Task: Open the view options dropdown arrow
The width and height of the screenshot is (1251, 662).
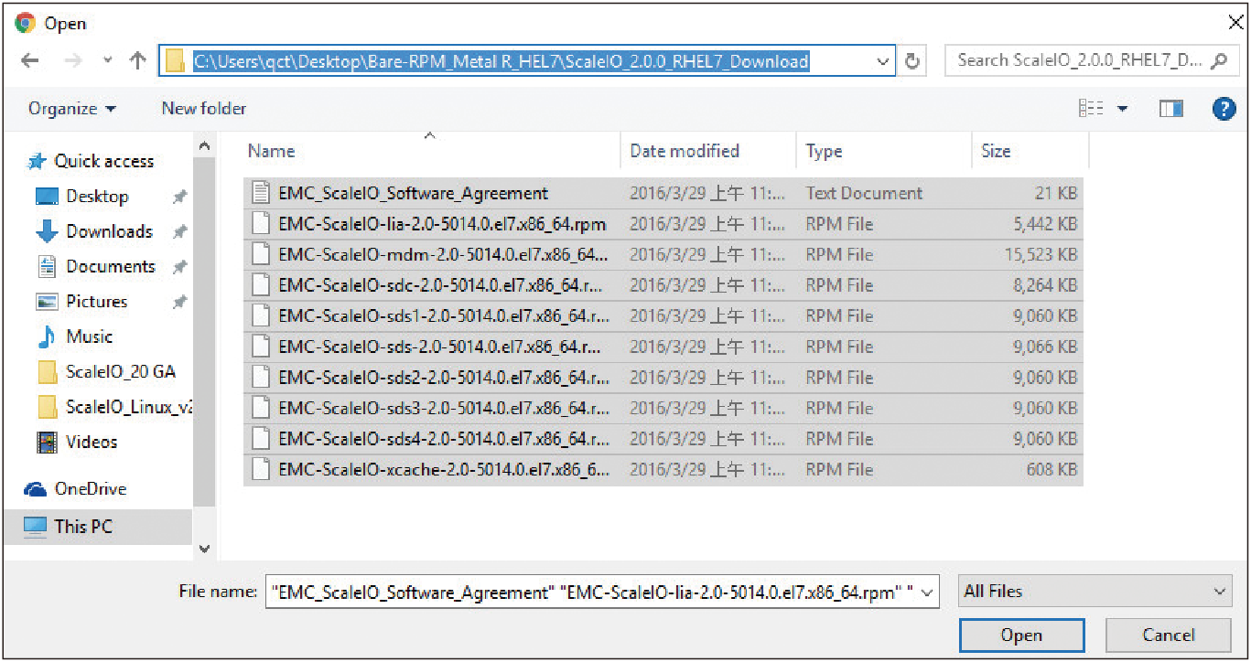Action: pos(1122,109)
